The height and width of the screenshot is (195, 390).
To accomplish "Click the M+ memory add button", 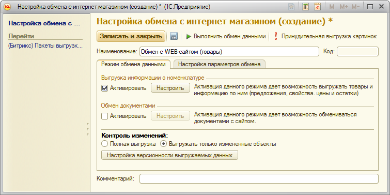I will [344, 7].
